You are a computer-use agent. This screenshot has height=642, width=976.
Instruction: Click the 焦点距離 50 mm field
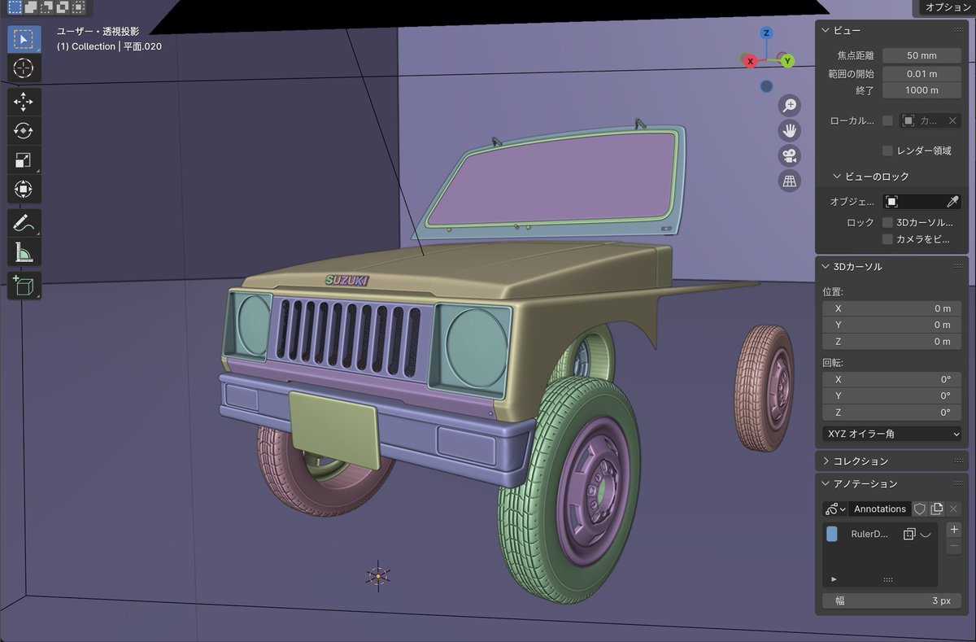(x=922, y=55)
